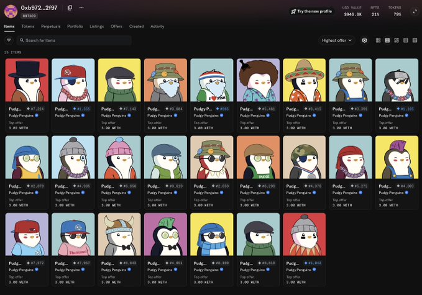This screenshot has width=422, height=295.
Task: Open top hat penguin #7,224 thumbnail
Action: [x=27, y=80]
